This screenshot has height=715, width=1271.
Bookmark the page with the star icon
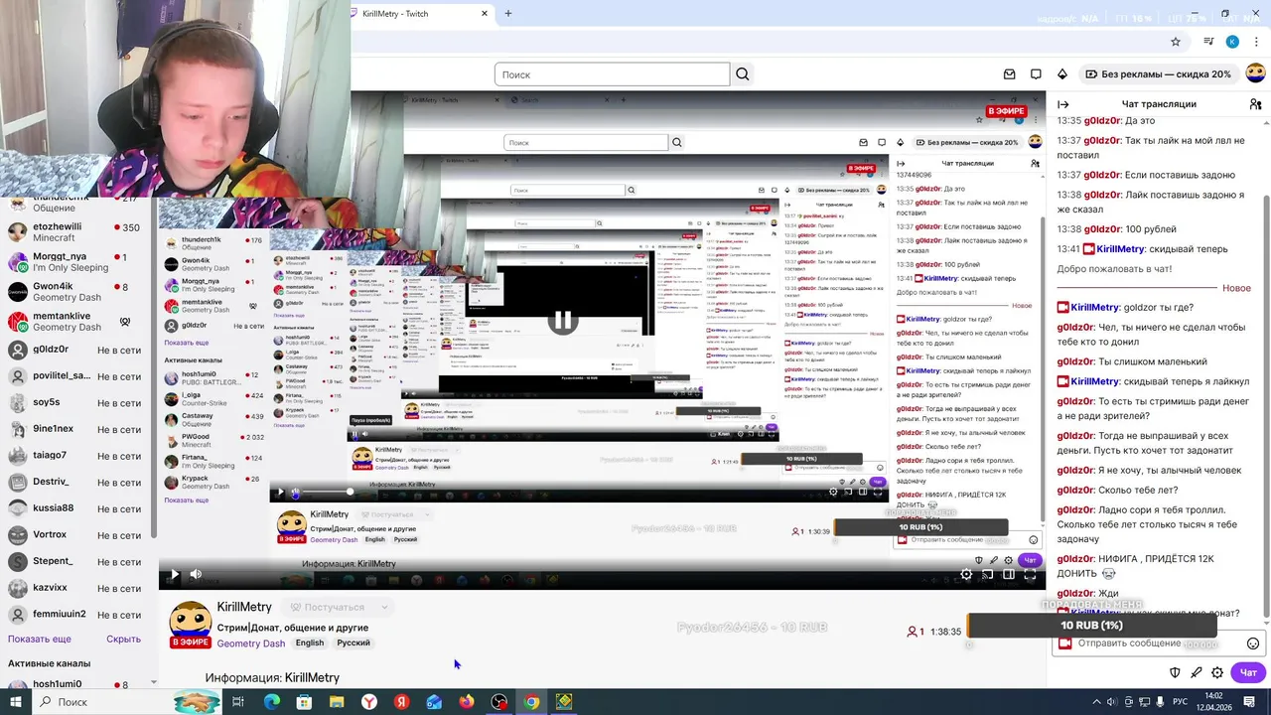click(1176, 42)
